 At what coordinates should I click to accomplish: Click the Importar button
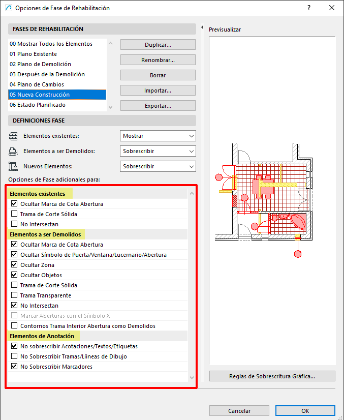pos(158,91)
